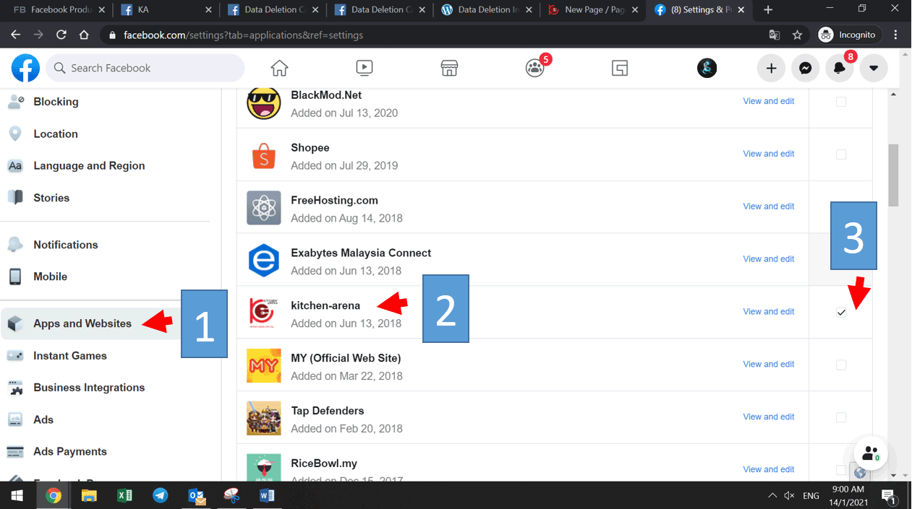
Task: Click the Create plus button
Action: coord(771,68)
